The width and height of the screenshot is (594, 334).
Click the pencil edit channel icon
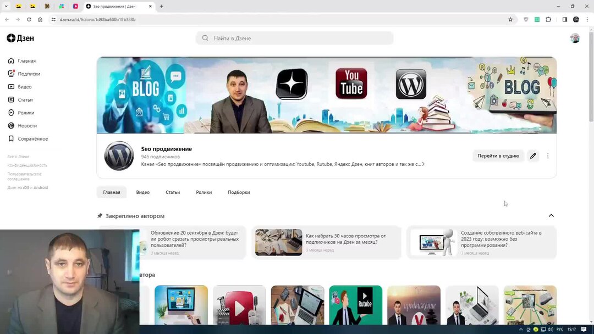click(533, 156)
